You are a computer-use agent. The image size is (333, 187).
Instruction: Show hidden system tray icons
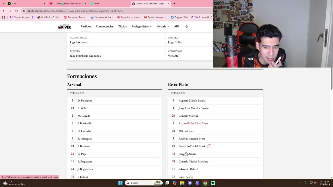coord(300,183)
